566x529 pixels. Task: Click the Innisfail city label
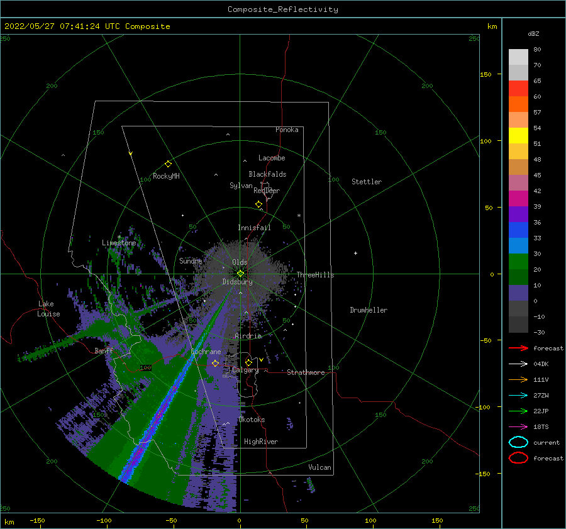254,228
